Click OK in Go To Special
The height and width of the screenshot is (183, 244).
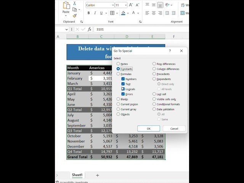(x=149, y=128)
